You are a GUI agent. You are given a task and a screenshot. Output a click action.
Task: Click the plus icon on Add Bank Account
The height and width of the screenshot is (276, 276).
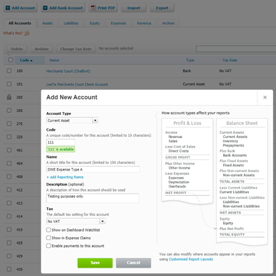[x=45, y=8]
